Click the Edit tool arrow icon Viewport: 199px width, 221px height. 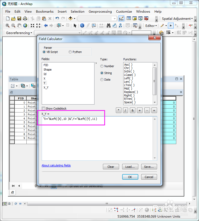pos(171,26)
